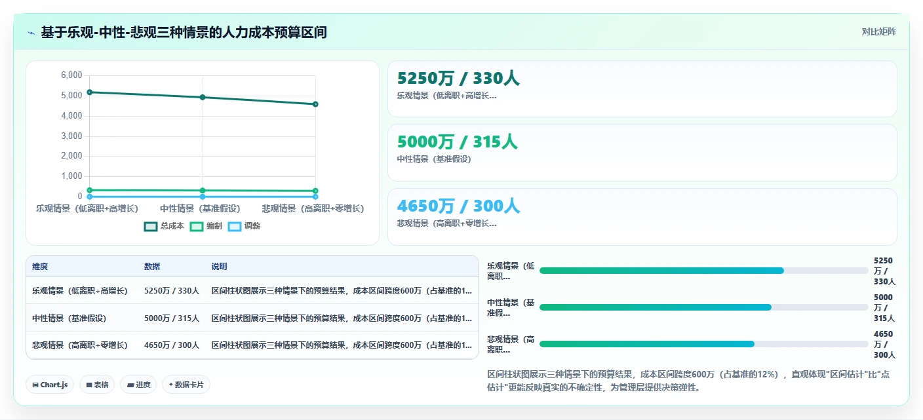Click the 维度 column header
Screen dimensions: 923x420
(40, 267)
